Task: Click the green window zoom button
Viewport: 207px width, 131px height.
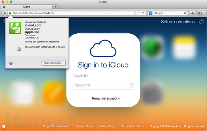Action: (11, 1)
